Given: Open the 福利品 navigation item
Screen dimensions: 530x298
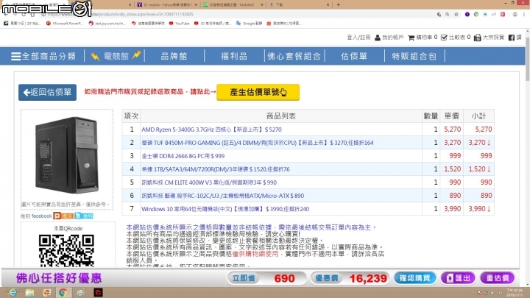Looking at the screenshot, I should point(234,56).
